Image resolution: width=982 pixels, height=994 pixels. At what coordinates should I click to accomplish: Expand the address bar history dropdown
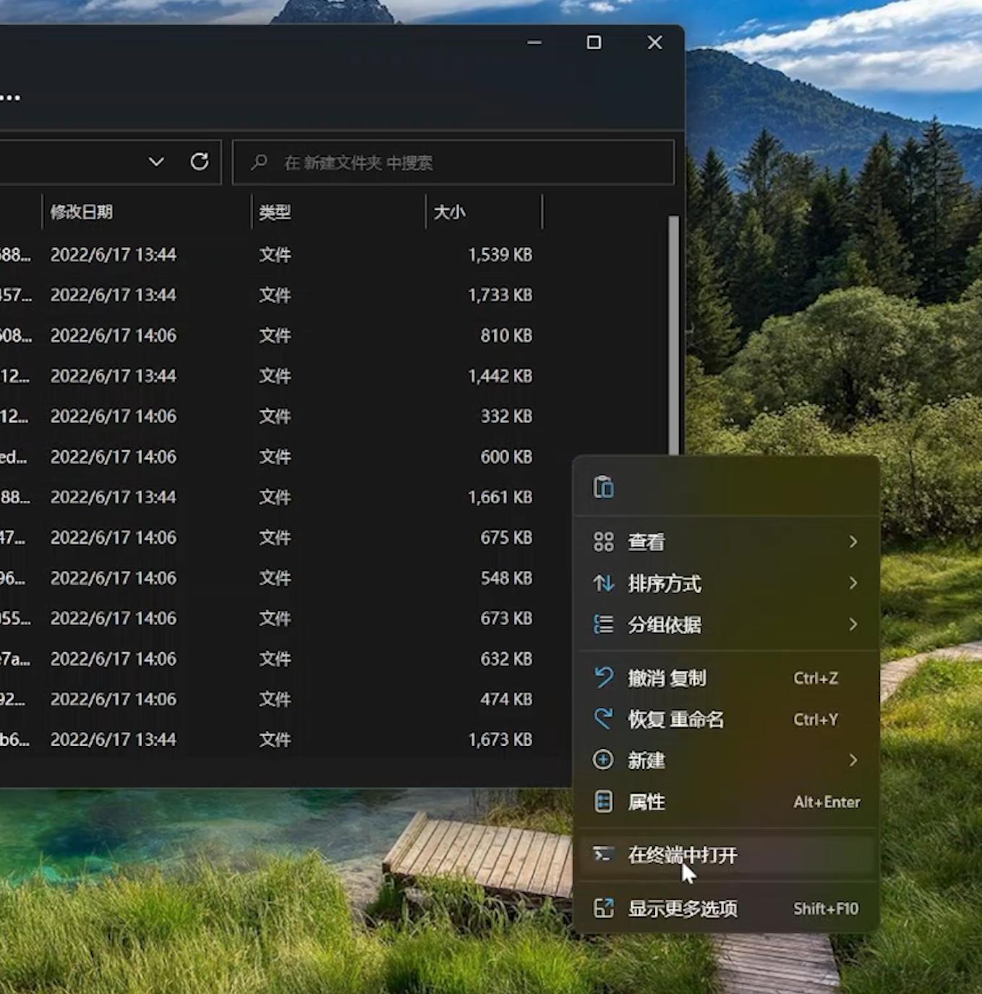click(156, 162)
